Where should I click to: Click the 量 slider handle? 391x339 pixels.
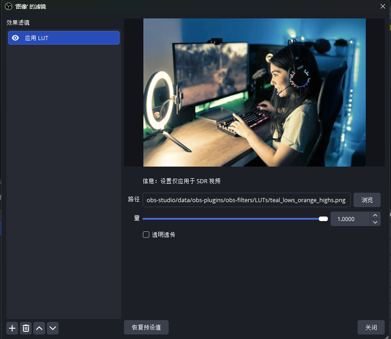click(x=323, y=219)
